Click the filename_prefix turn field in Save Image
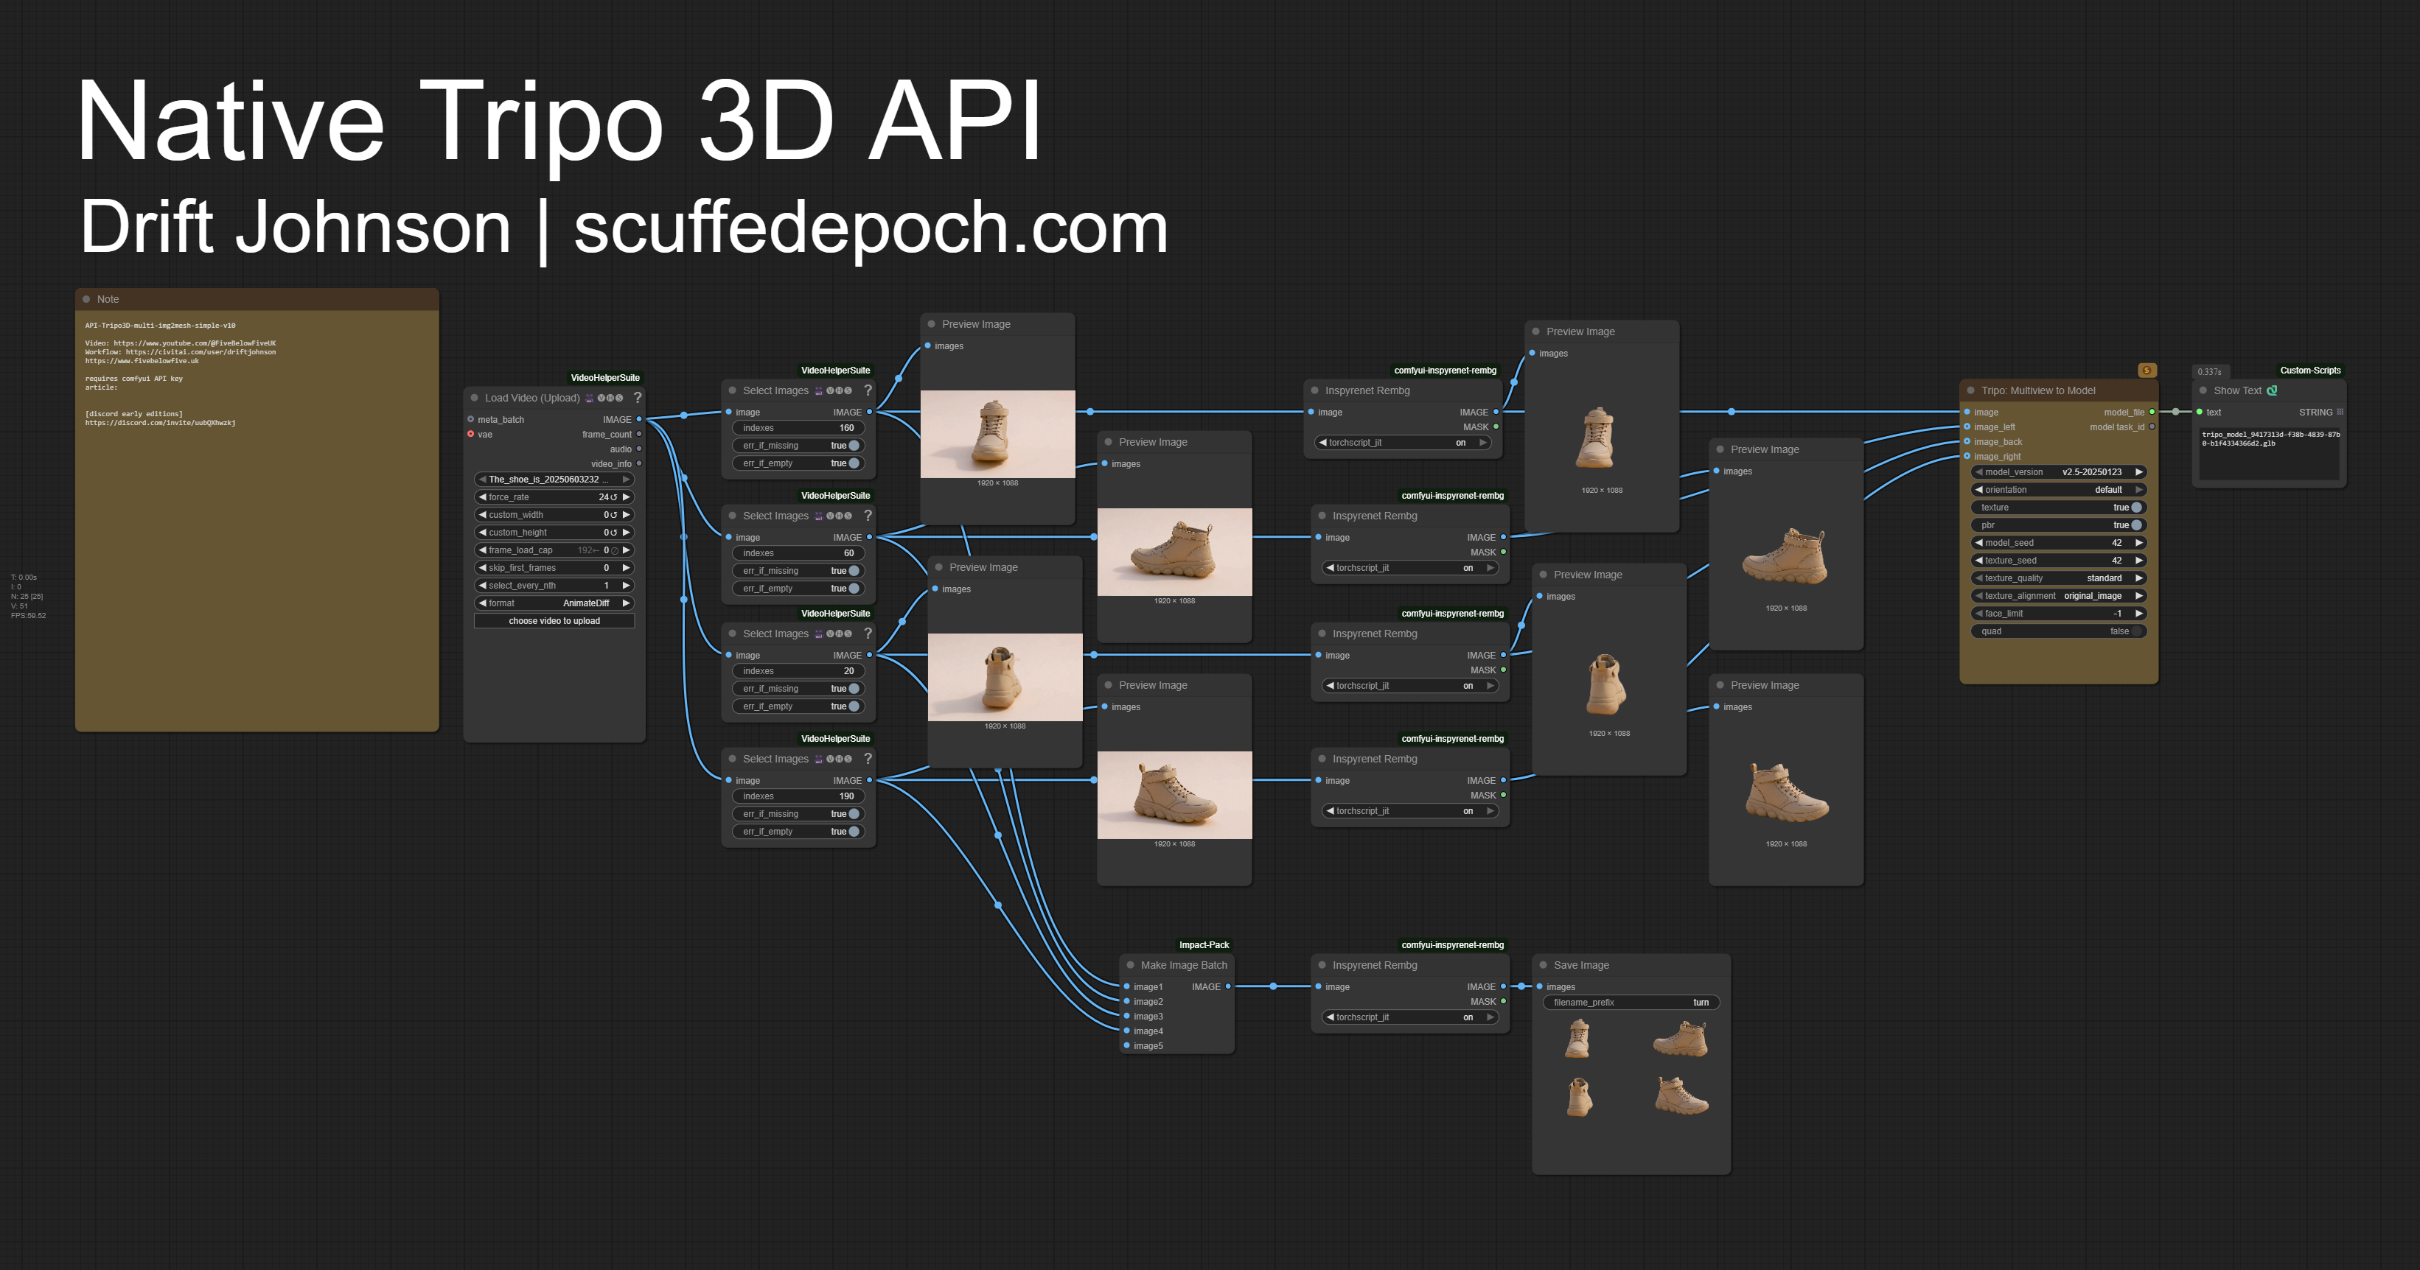This screenshot has height=1270, width=2420. click(x=1631, y=1003)
